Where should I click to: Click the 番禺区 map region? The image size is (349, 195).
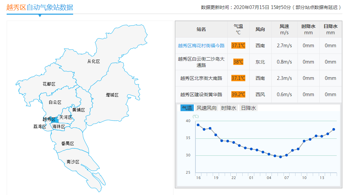(67, 143)
